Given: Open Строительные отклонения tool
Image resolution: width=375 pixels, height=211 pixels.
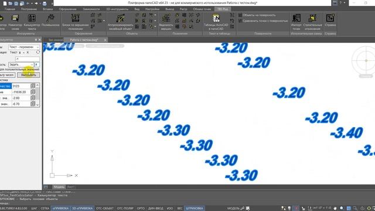Looking at the screenshot, I should pyautogui.click(x=312, y=22).
